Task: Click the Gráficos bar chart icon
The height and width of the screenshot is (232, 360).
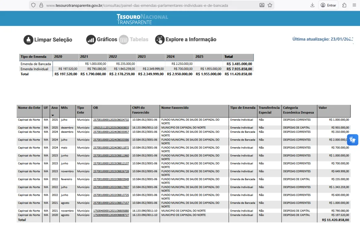Action: pyautogui.click(x=91, y=40)
